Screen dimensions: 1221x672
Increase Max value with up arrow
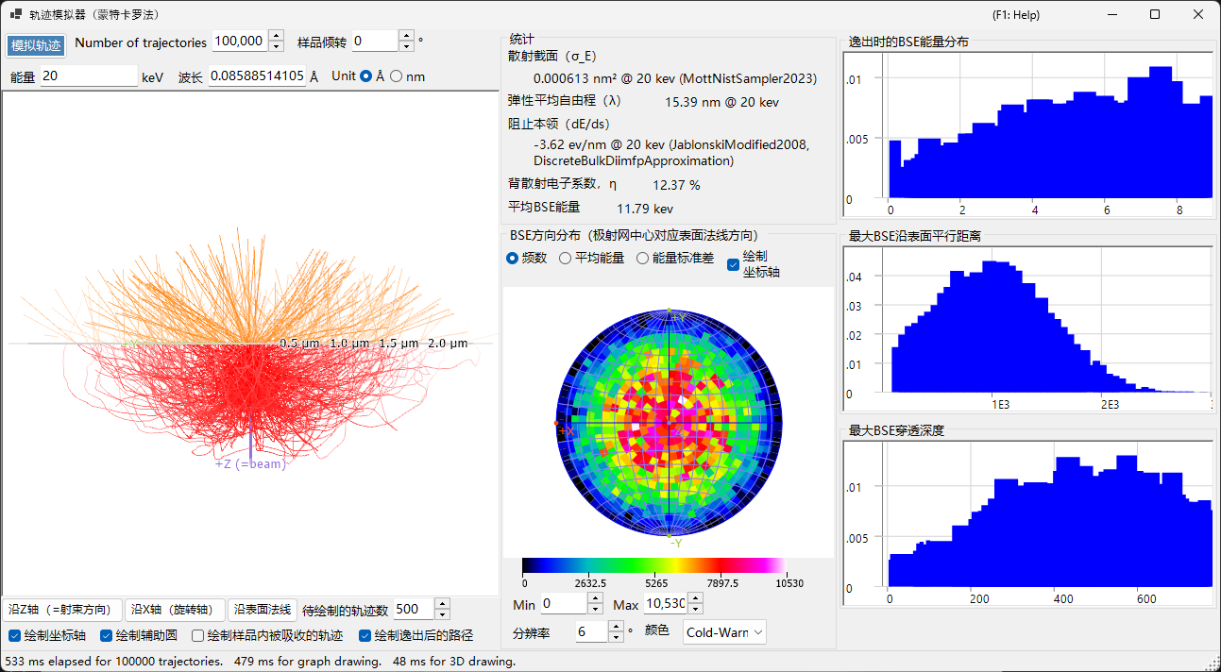tap(696, 598)
